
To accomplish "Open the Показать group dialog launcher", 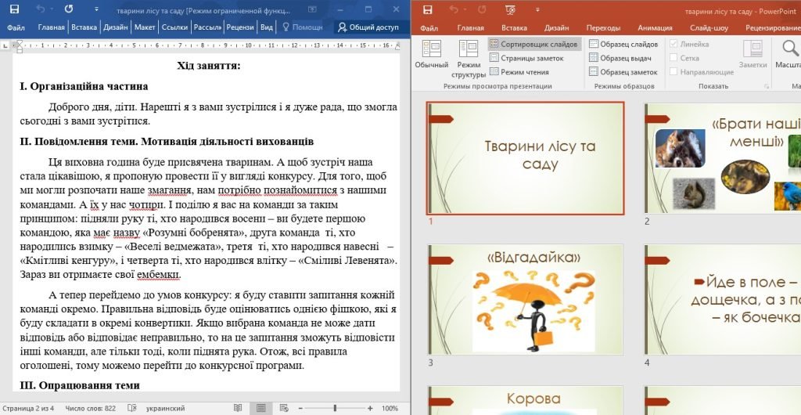I will 766,87.
